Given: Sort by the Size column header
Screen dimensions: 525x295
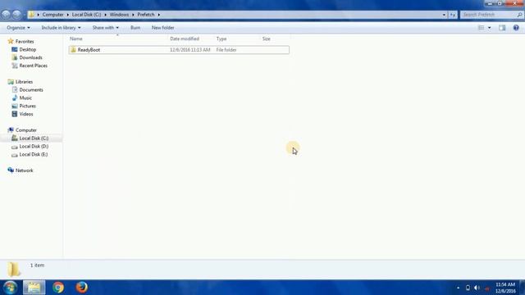Looking at the screenshot, I should [266, 39].
